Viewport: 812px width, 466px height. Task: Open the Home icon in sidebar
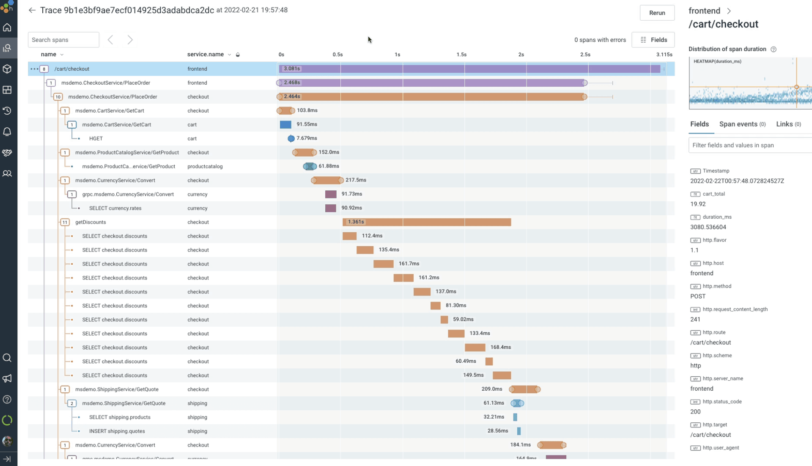coord(7,27)
